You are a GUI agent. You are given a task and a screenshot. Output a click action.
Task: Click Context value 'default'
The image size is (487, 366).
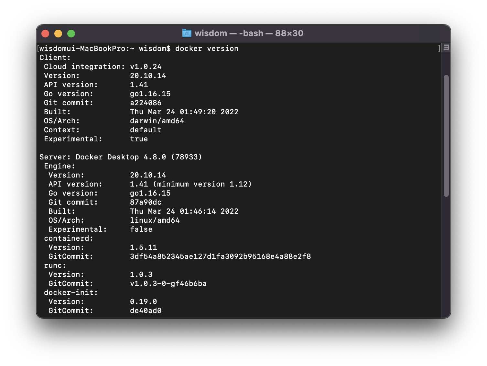[x=146, y=130]
